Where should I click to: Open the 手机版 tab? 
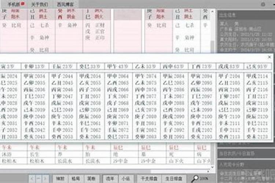[16, 4]
